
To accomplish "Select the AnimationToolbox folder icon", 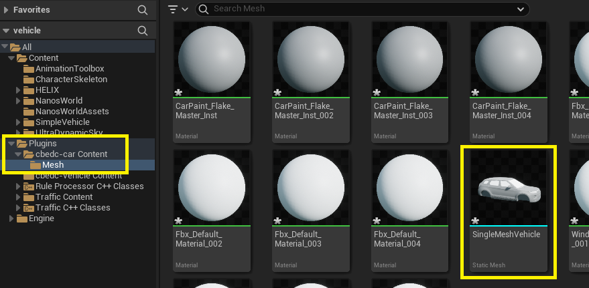I will tap(28, 69).
